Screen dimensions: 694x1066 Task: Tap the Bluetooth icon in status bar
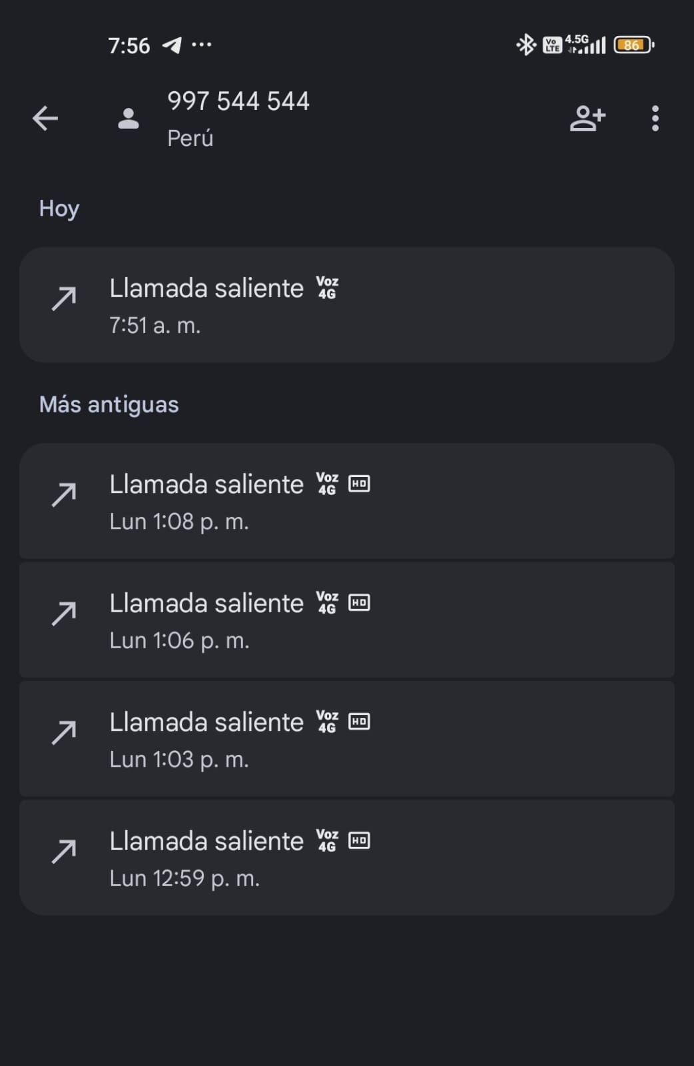click(x=526, y=45)
